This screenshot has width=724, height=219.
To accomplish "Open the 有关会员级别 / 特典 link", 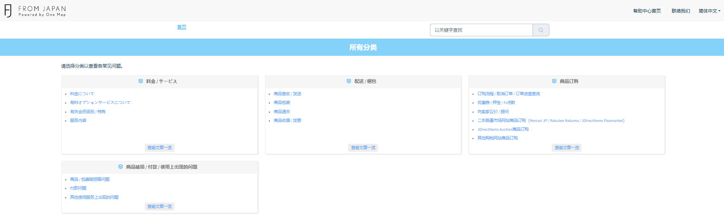I will click(88, 112).
